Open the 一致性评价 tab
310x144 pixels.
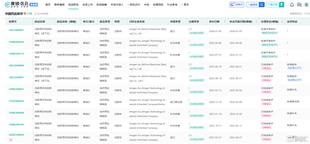[x=134, y=5]
